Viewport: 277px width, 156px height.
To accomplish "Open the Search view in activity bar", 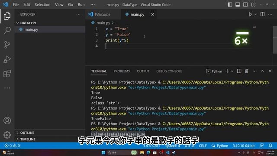I will click(x=7, y=30).
